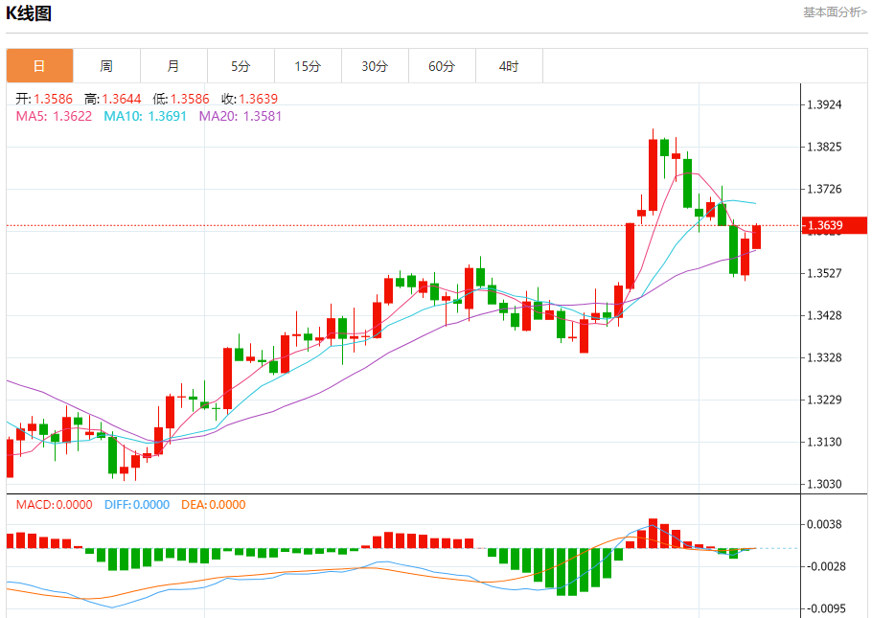Show the 30分 interval chart
Viewport: 872px width, 618px height.
point(375,66)
